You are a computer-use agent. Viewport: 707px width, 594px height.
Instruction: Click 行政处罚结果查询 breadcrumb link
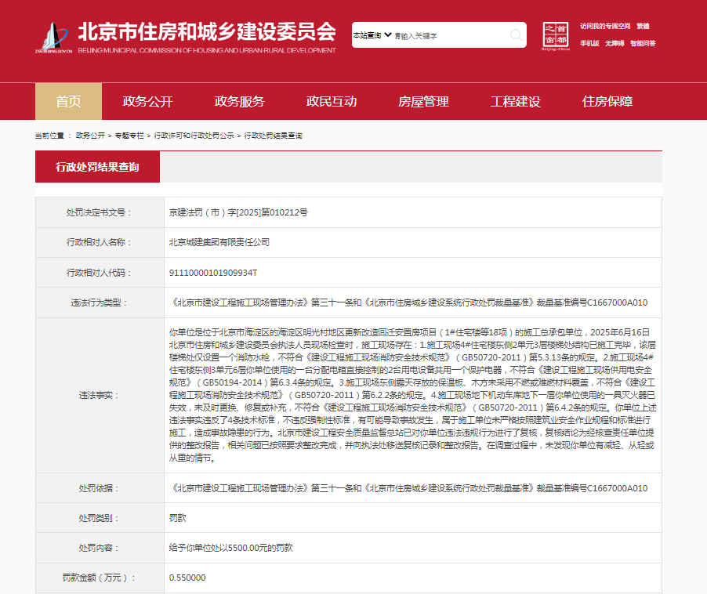tap(274, 136)
